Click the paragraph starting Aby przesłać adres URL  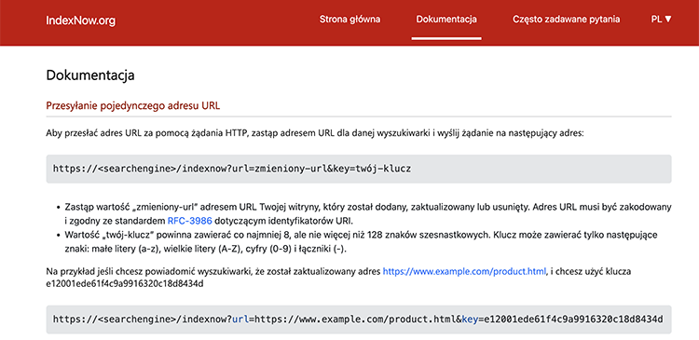coord(315,133)
